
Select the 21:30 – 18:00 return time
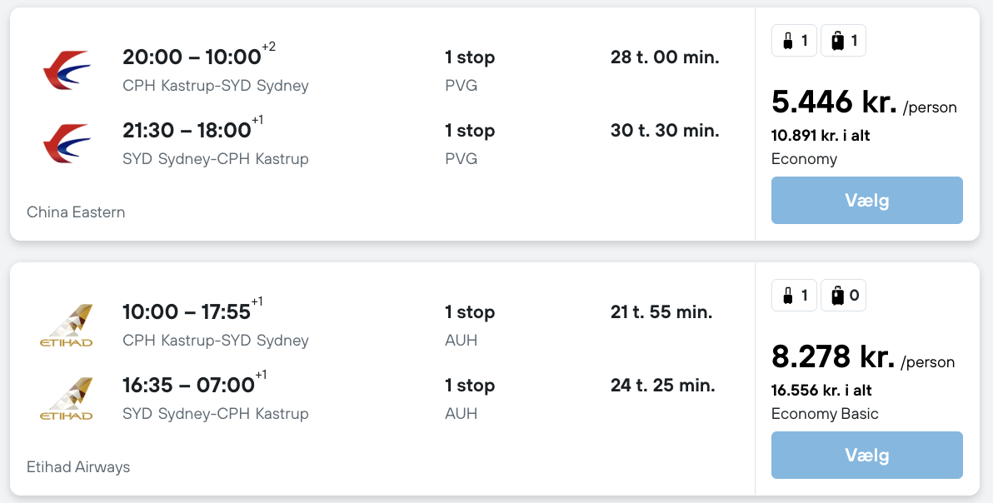(x=187, y=130)
